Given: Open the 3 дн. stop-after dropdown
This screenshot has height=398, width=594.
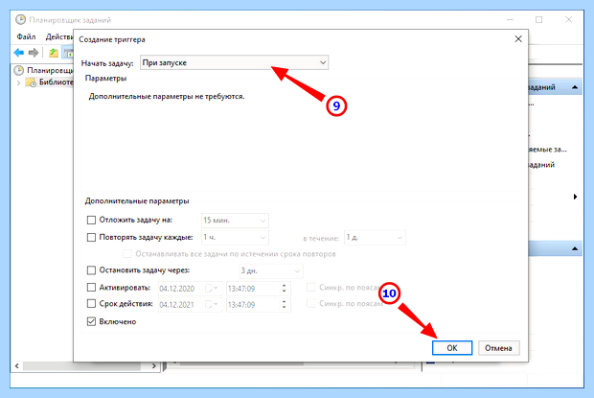Looking at the screenshot, I should 271,271.
